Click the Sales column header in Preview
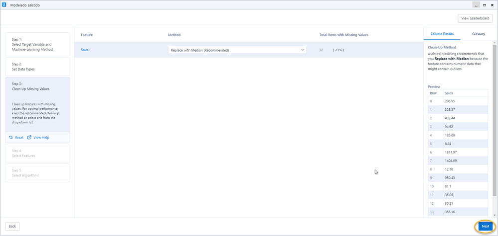Screen dimensions: 498x236 [x=449, y=93]
